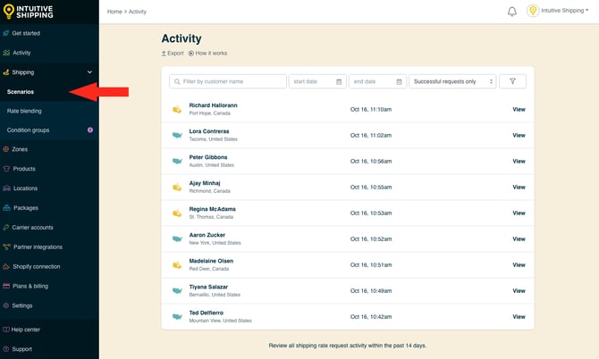View Tiyana Salazar's request
Screen dimensions: 599x359
[x=519, y=291]
